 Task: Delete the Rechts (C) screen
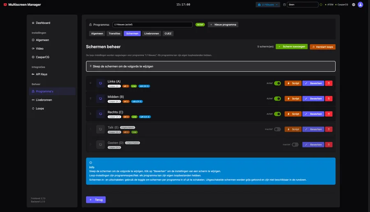[329, 114]
